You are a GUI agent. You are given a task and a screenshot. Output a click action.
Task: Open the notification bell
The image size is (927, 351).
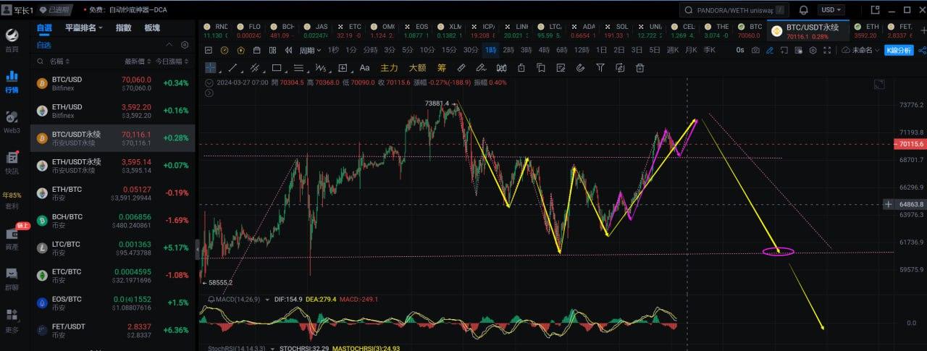804,9
